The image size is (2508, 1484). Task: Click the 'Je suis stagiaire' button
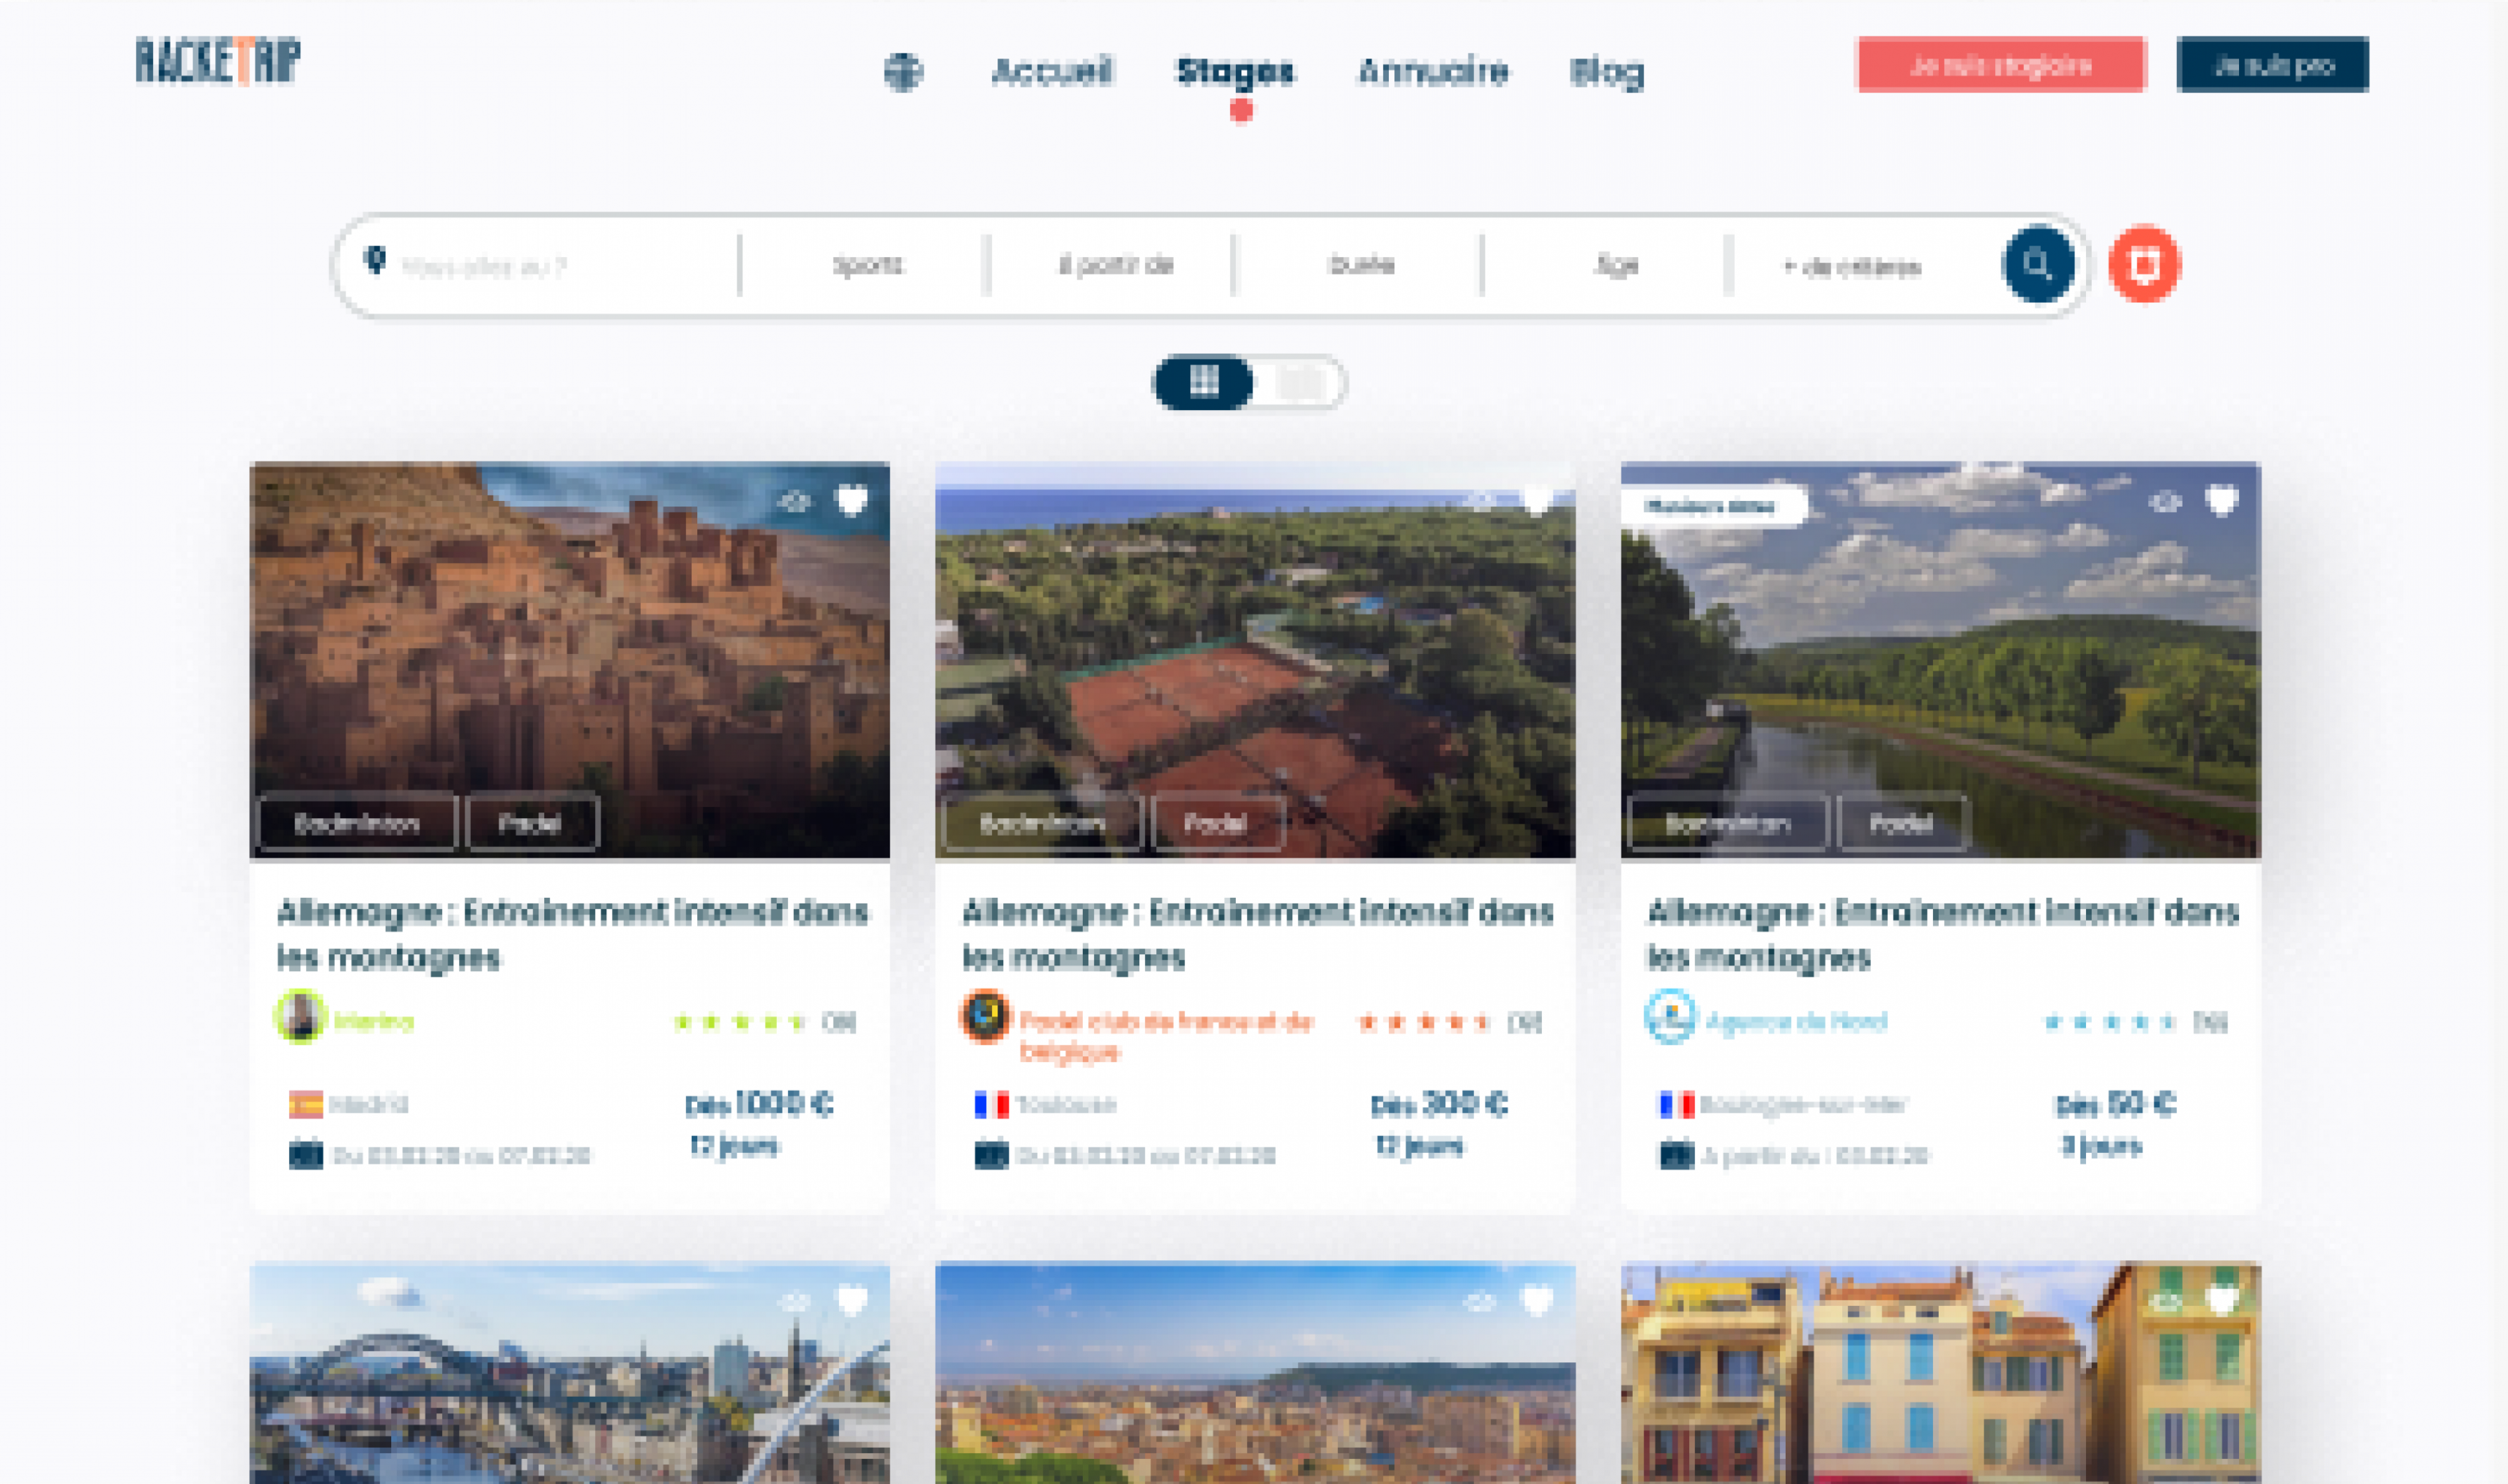tap(2001, 65)
